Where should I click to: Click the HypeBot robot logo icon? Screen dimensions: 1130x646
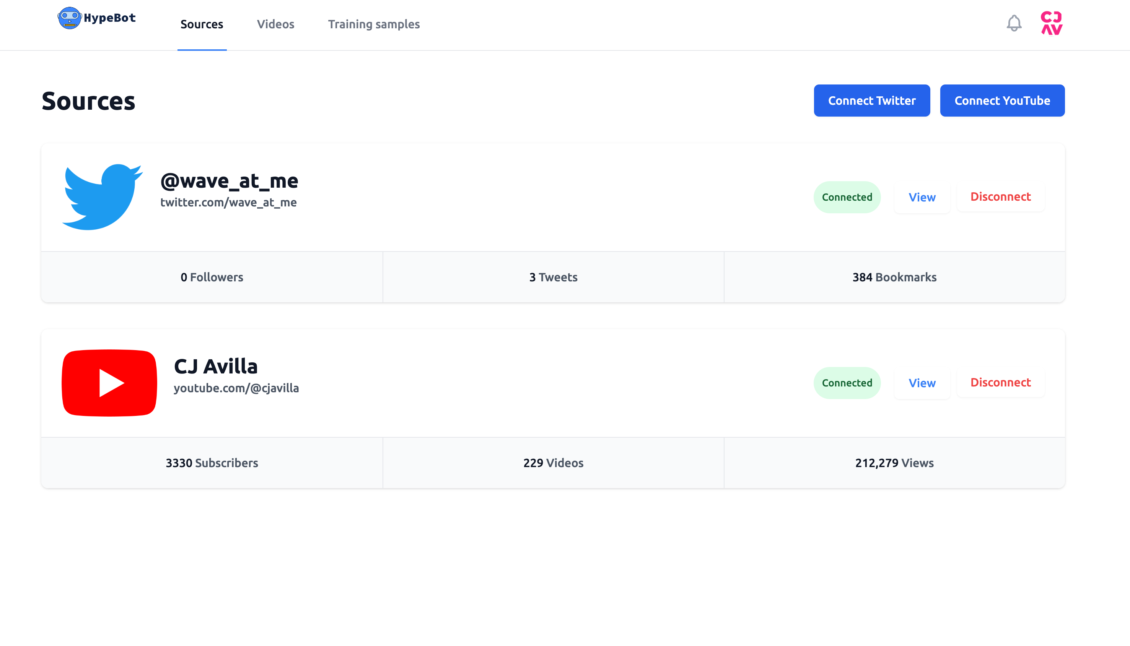click(69, 18)
